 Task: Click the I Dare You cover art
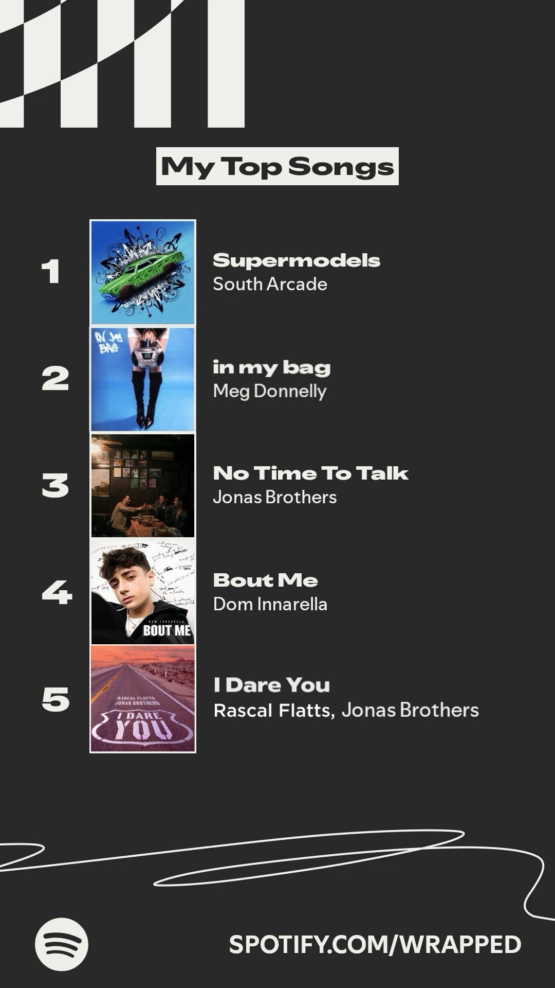[143, 699]
